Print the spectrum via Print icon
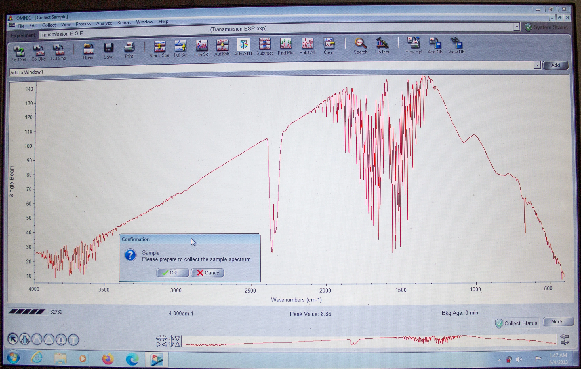 point(129,50)
